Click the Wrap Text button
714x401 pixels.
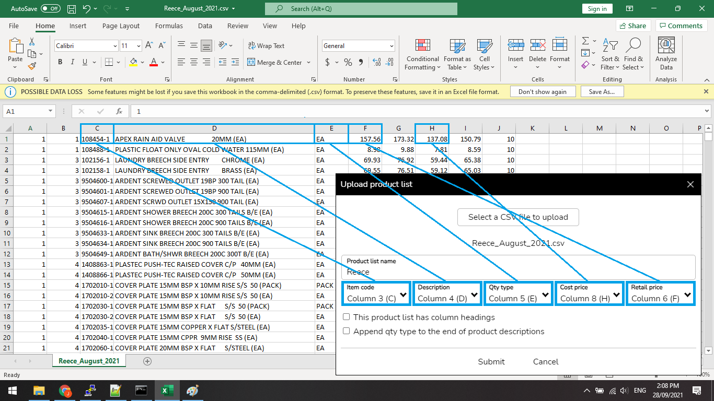(267, 46)
